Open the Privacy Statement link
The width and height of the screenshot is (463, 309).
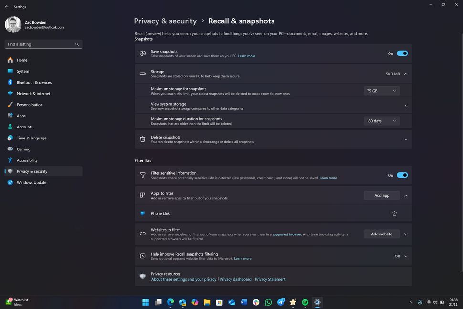coord(270,279)
